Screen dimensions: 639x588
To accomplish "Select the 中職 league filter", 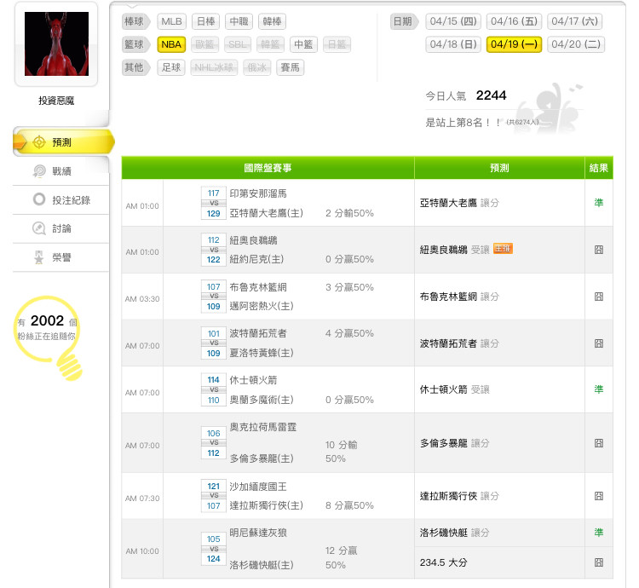I will [x=239, y=21].
